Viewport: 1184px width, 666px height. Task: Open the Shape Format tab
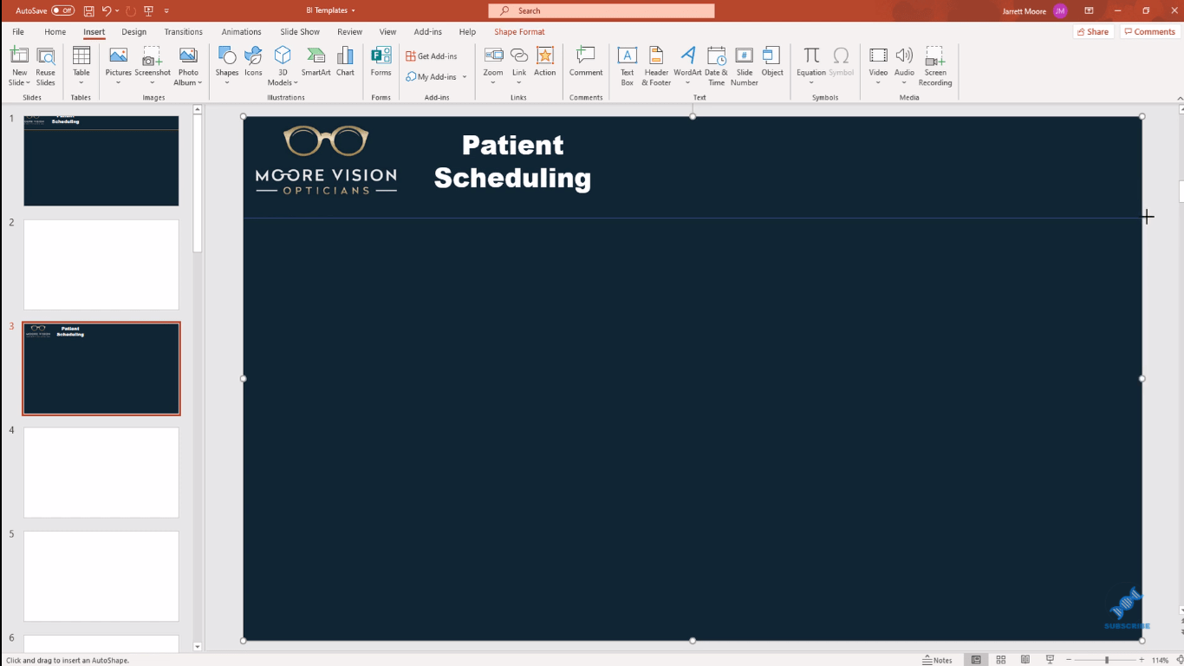tap(519, 32)
